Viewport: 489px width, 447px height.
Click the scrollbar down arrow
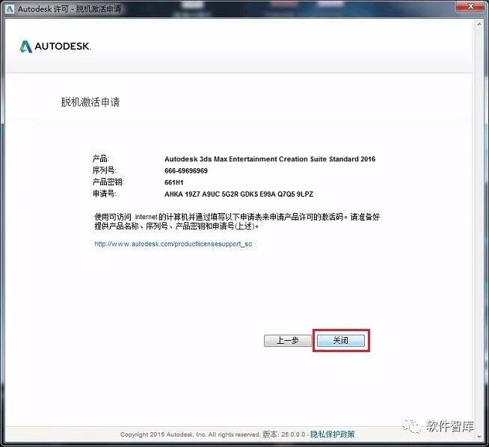tap(479, 437)
